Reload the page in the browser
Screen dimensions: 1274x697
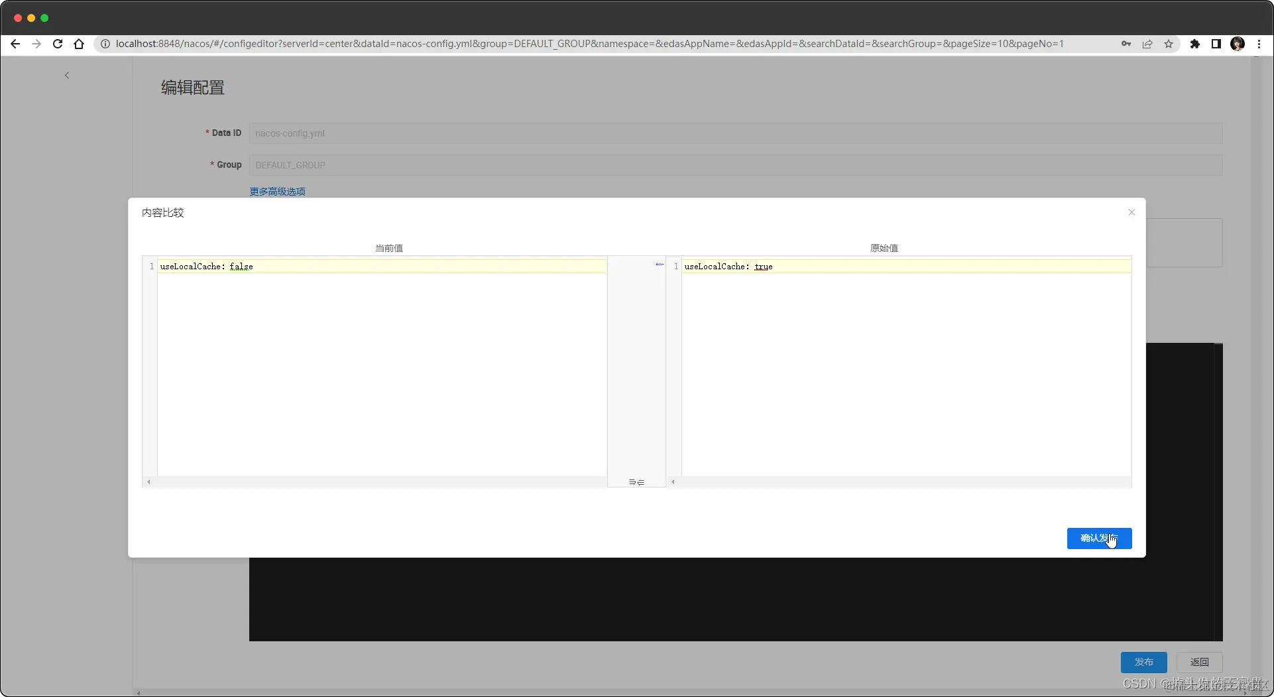tap(58, 44)
